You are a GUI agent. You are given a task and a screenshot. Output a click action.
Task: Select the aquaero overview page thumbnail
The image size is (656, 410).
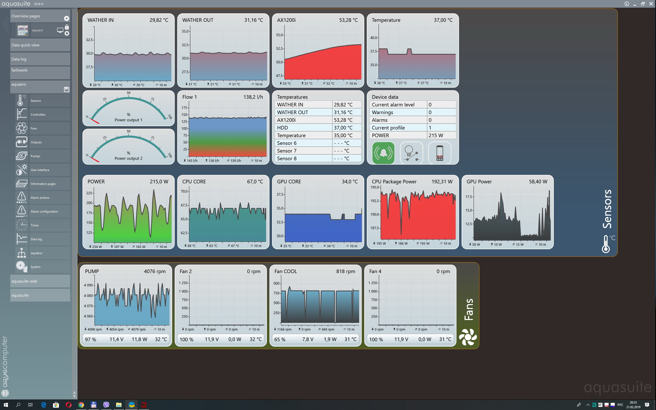pyautogui.click(x=23, y=30)
